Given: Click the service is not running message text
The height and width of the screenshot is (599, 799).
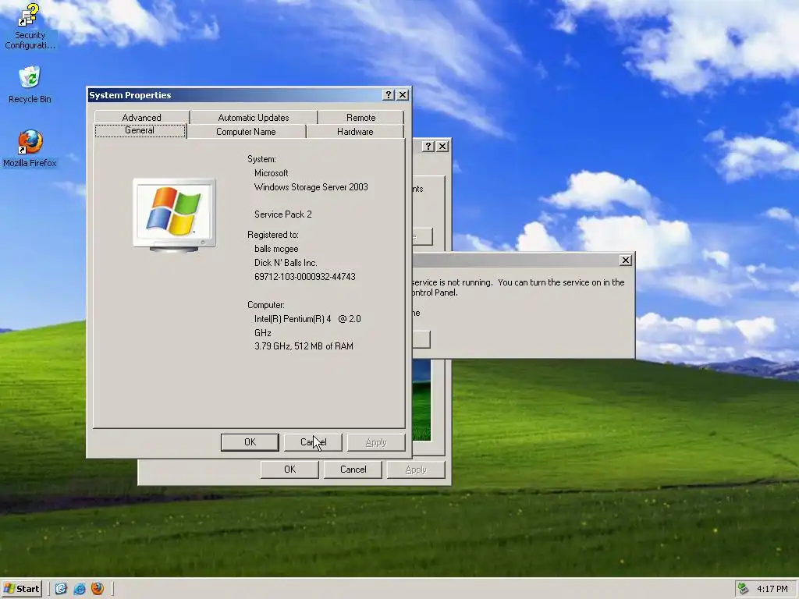Looking at the screenshot, I should (518, 287).
